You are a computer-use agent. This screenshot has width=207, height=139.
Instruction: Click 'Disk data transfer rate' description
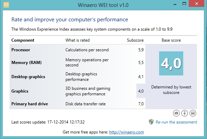coord(85,104)
